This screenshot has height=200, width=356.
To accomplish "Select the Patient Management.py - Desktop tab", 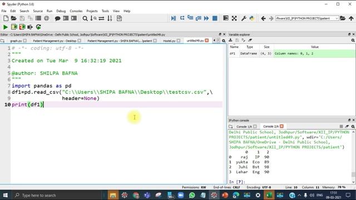I will (x=55, y=41).
